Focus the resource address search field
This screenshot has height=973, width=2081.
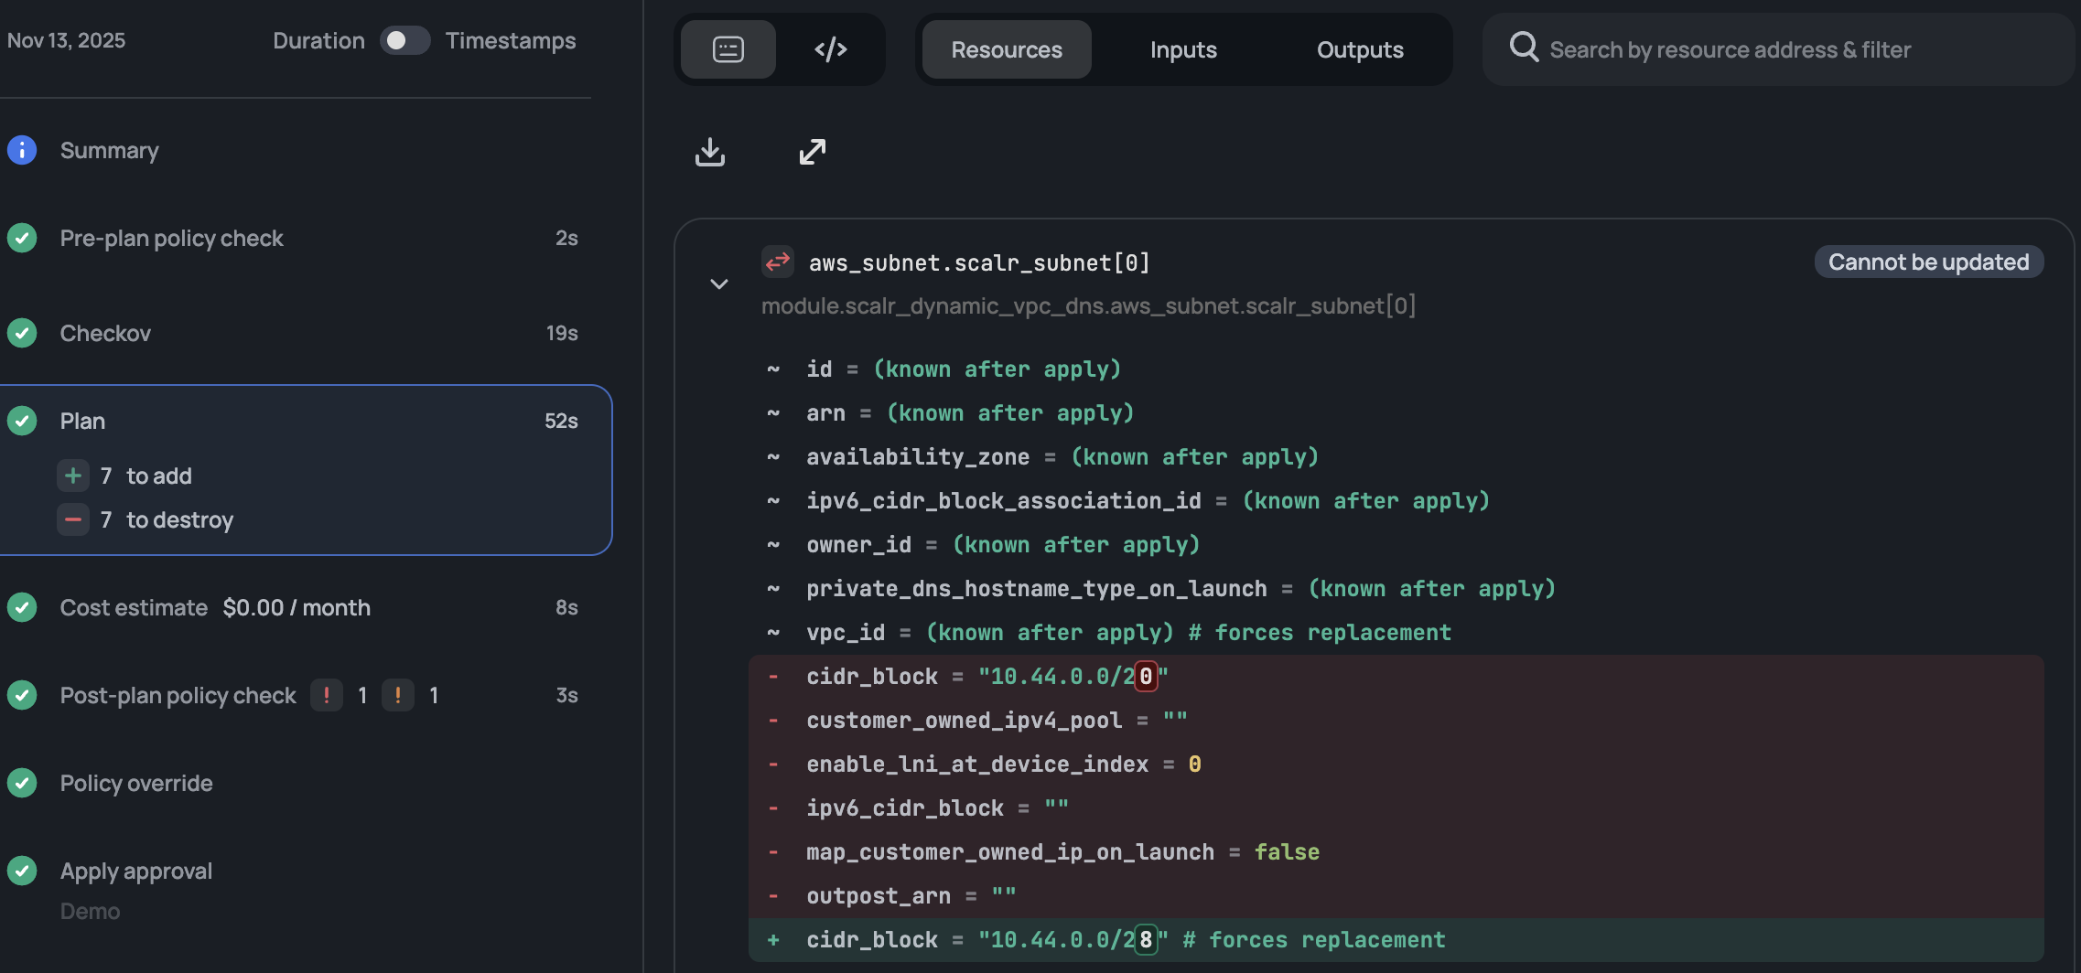coord(1784,49)
